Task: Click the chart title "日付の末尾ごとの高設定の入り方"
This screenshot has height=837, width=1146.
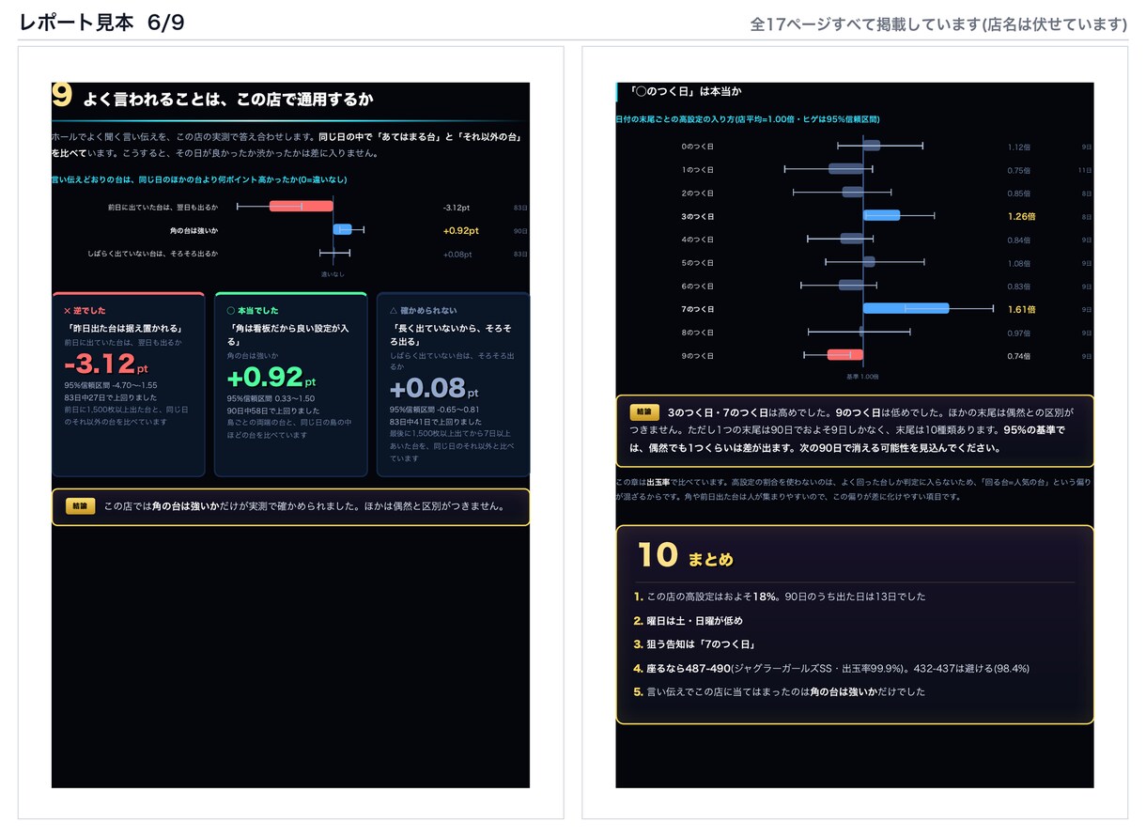Action: pos(747,119)
